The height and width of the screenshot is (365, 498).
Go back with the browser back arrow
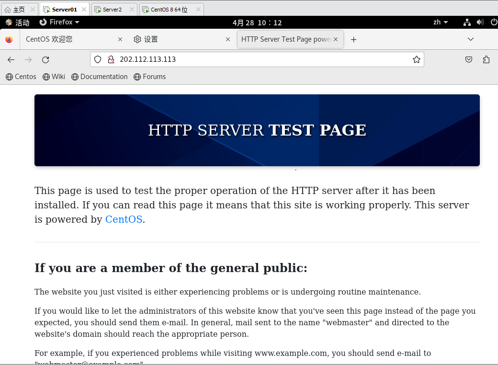(11, 60)
